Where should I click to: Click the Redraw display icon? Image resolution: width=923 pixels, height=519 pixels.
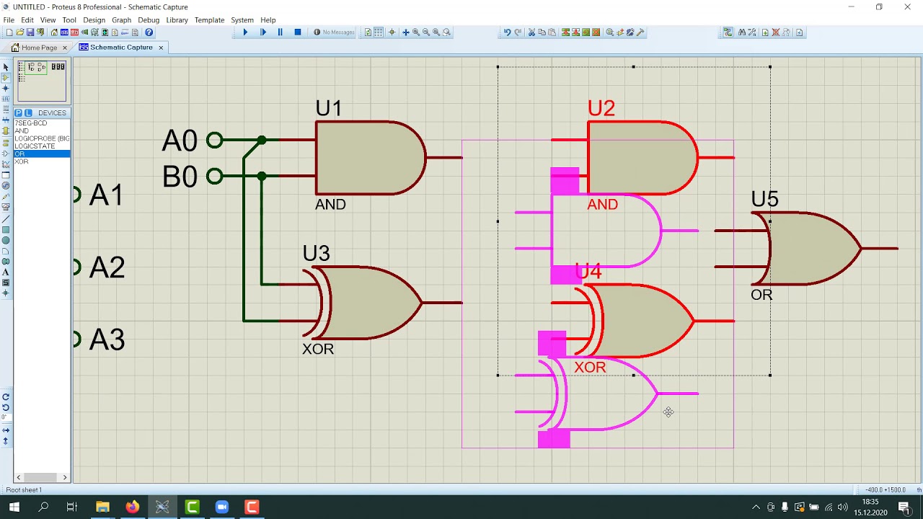(368, 32)
